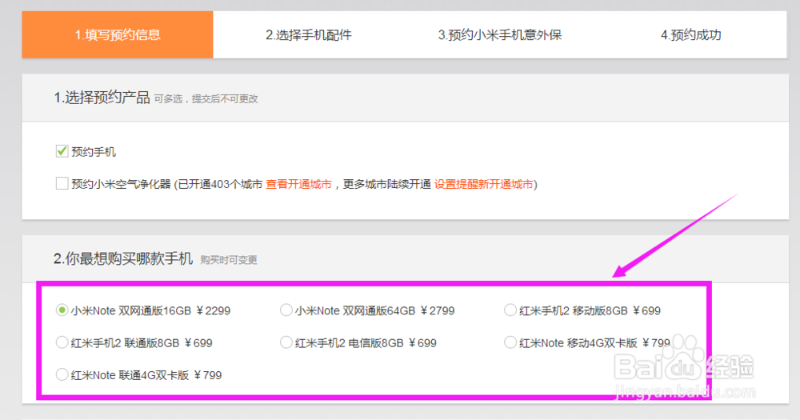The width and height of the screenshot is (800, 420).
Task: Click the 2.你最想购买哪款手机 section heading
Action: (123, 258)
